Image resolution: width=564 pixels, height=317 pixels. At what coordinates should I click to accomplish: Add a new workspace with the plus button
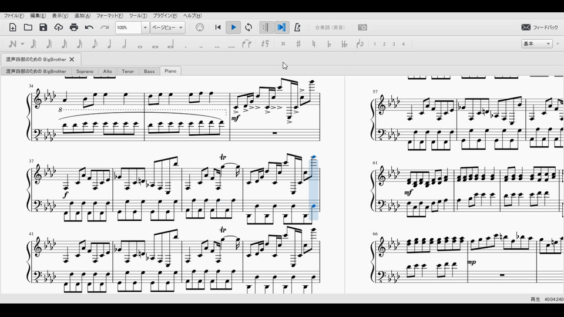[558, 44]
